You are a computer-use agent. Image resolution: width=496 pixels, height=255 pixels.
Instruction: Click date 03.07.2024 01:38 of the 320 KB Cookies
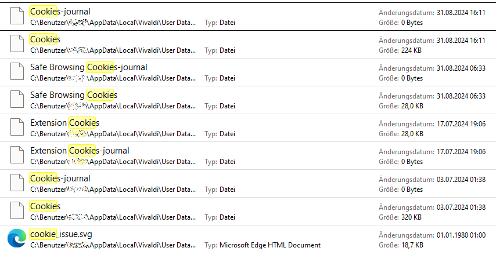(461, 207)
